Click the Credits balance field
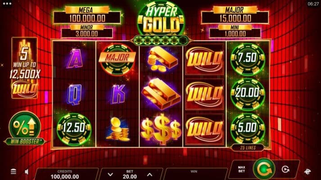Screen dimensions: 321x180 65,175
